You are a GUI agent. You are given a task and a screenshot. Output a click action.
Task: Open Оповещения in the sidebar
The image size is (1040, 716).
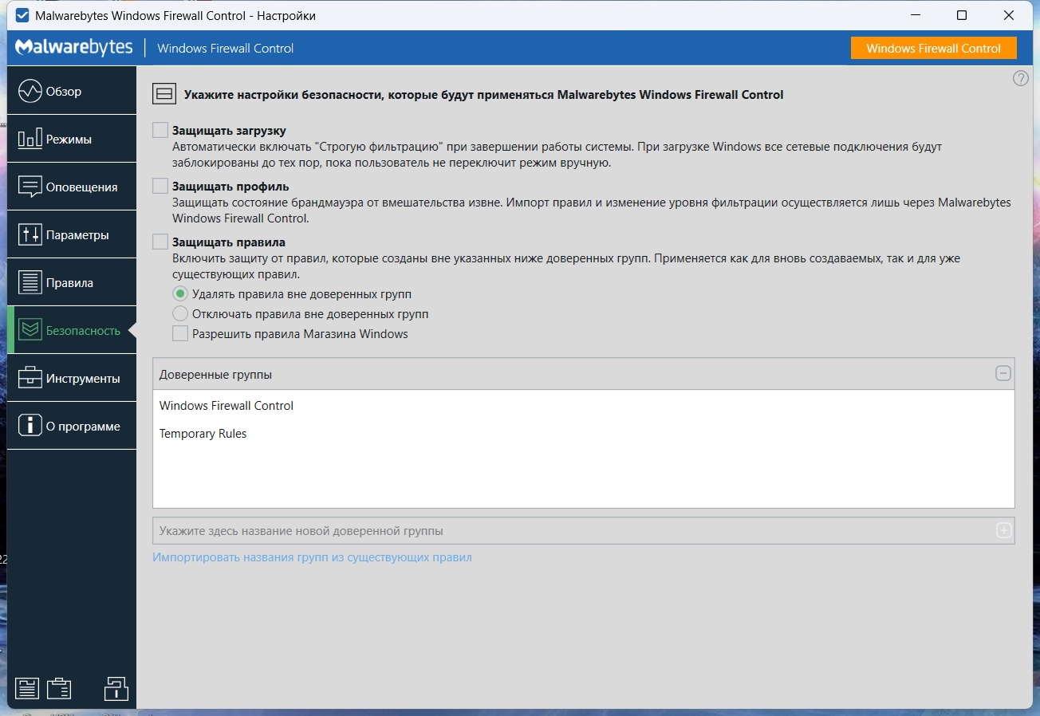(72, 187)
